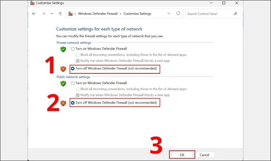Select Turn on Firewall for public network
Viewport: 271px width, 161px height.
point(73,83)
